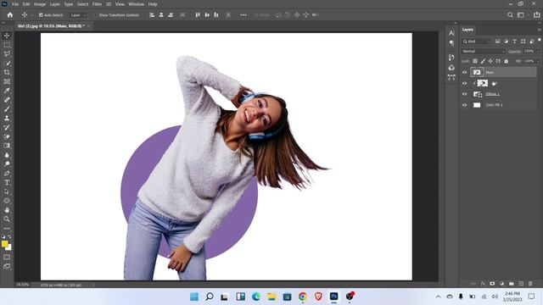The width and height of the screenshot is (543, 305).
Task: Open Chrome from the taskbar
Action: coord(303,297)
